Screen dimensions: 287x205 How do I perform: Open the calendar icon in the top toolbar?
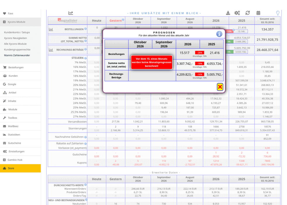click(x=258, y=13)
